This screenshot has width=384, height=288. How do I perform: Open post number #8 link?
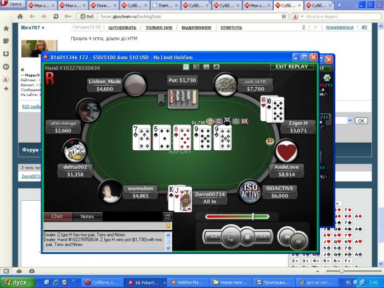[364, 27]
